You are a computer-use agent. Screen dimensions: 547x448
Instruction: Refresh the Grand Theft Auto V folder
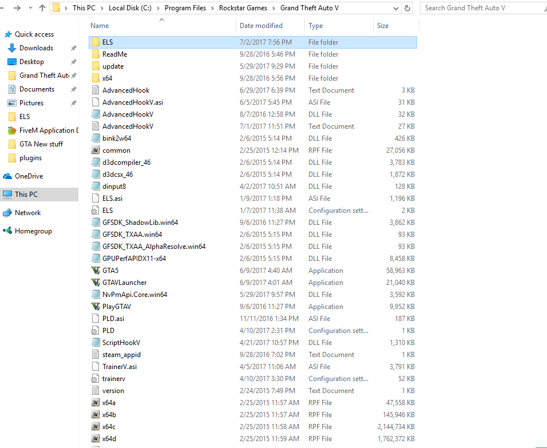(407, 8)
